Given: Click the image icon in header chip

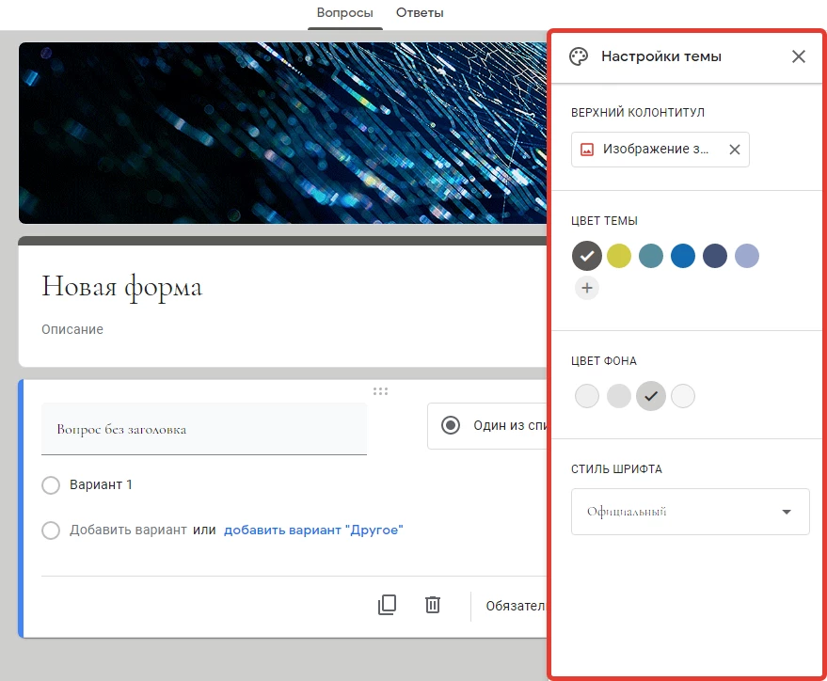Looking at the screenshot, I should tap(587, 150).
